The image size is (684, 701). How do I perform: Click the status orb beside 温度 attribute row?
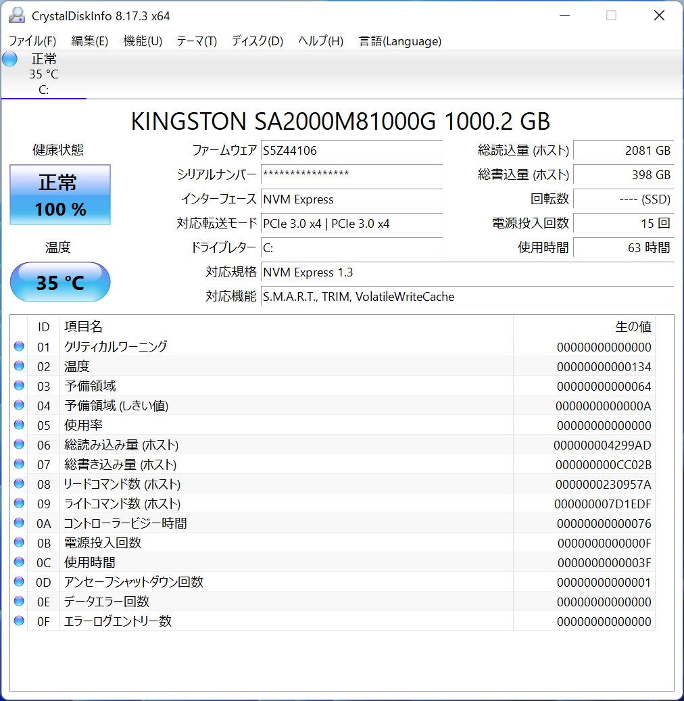pyautogui.click(x=19, y=366)
